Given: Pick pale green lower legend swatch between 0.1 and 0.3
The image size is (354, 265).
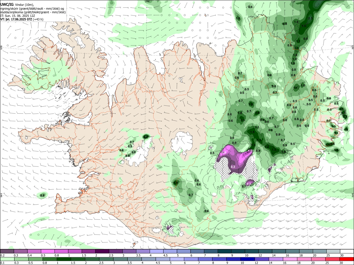Looking at the screenshot, I should point(7,259).
